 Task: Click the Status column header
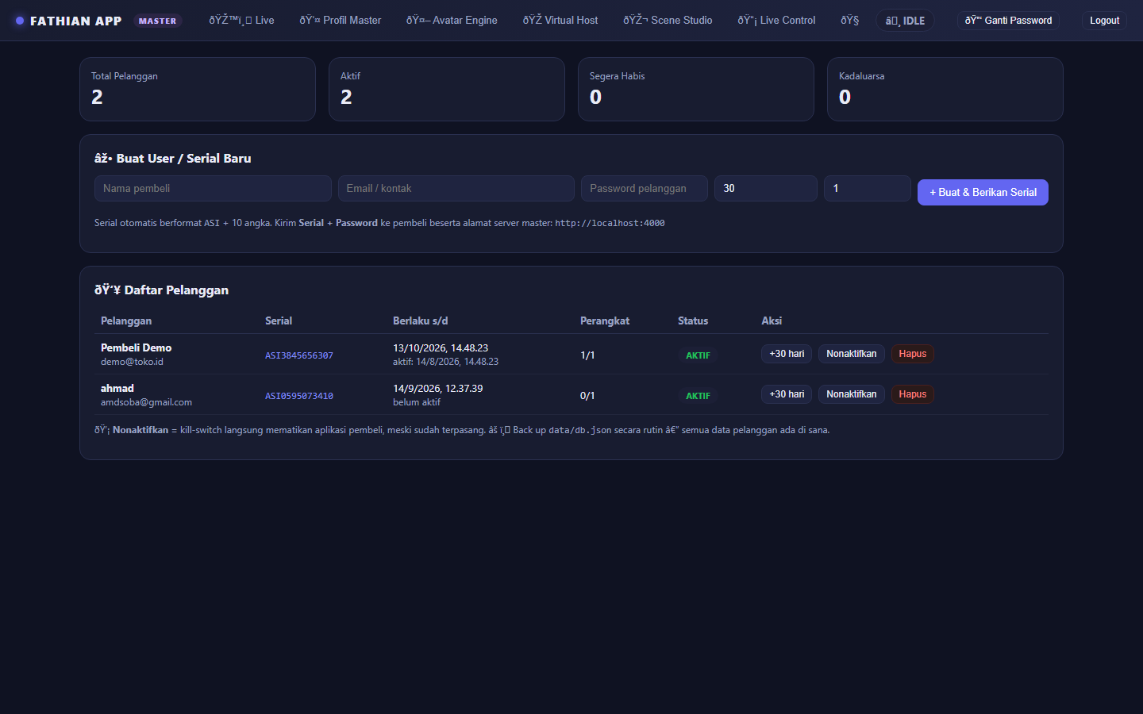(693, 321)
